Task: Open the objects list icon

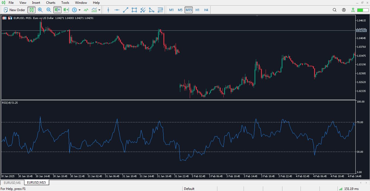Action: click(x=160, y=10)
